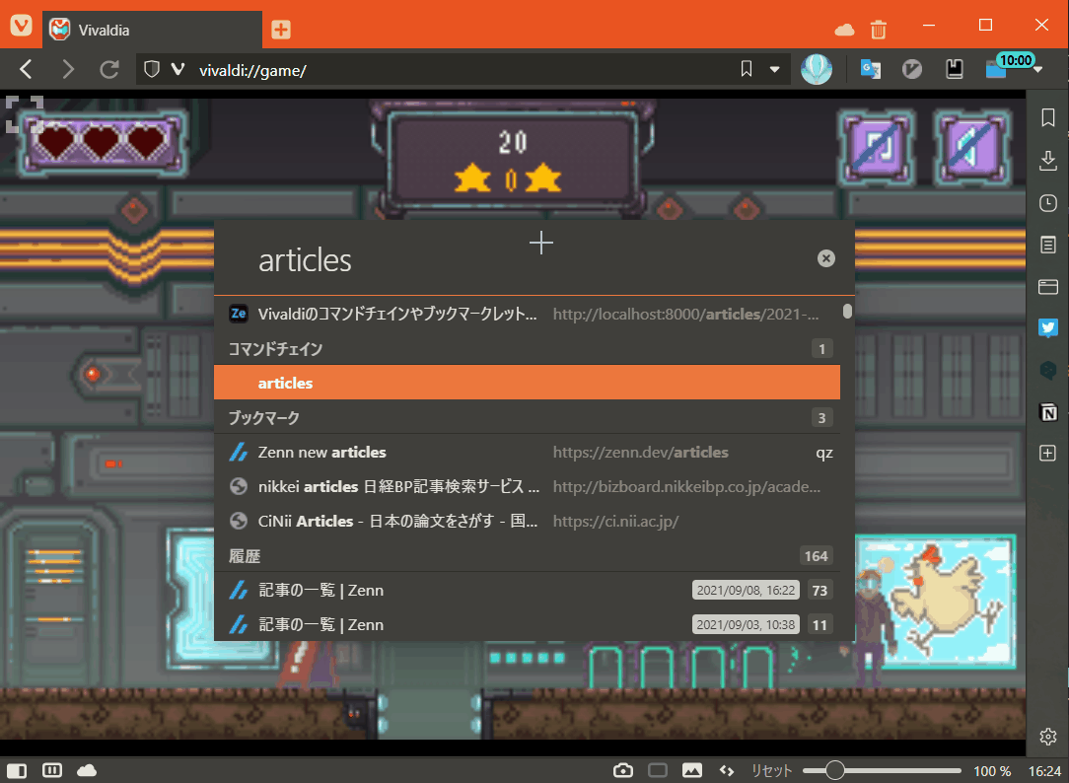This screenshot has height=783, width=1069.
Task: Click the vivaldi://game/ address field
Action: coord(463,70)
